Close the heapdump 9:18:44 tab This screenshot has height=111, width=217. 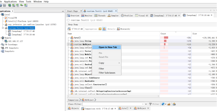(x=212, y=15)
